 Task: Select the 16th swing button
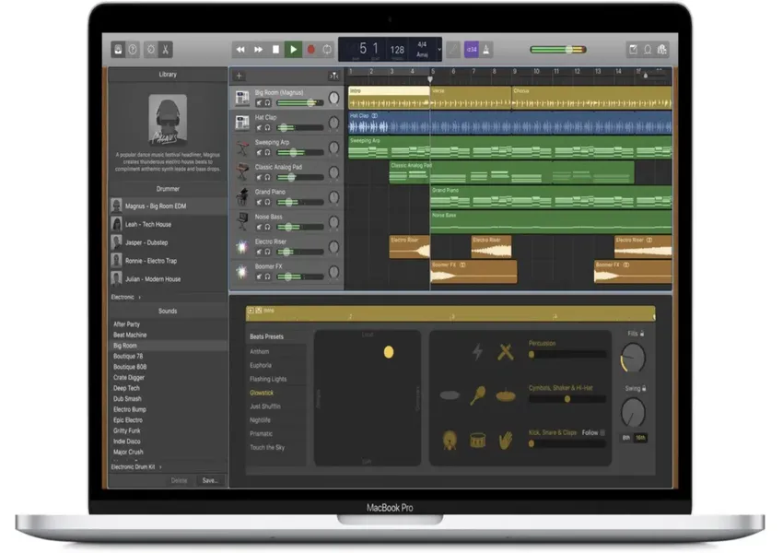tap(640, 438)
